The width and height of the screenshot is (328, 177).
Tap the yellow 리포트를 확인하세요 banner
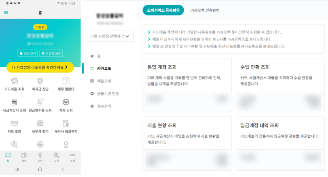40,67
